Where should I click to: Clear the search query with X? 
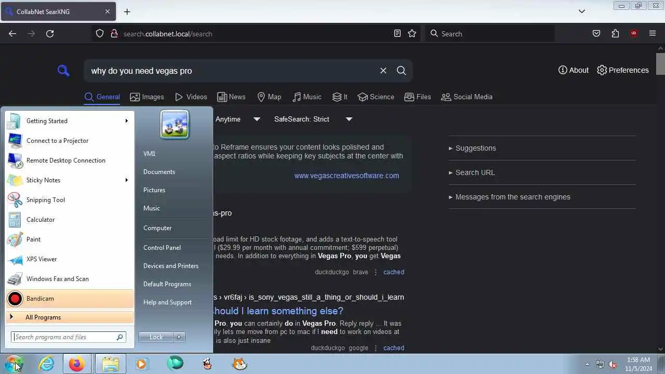pos(383,71)
